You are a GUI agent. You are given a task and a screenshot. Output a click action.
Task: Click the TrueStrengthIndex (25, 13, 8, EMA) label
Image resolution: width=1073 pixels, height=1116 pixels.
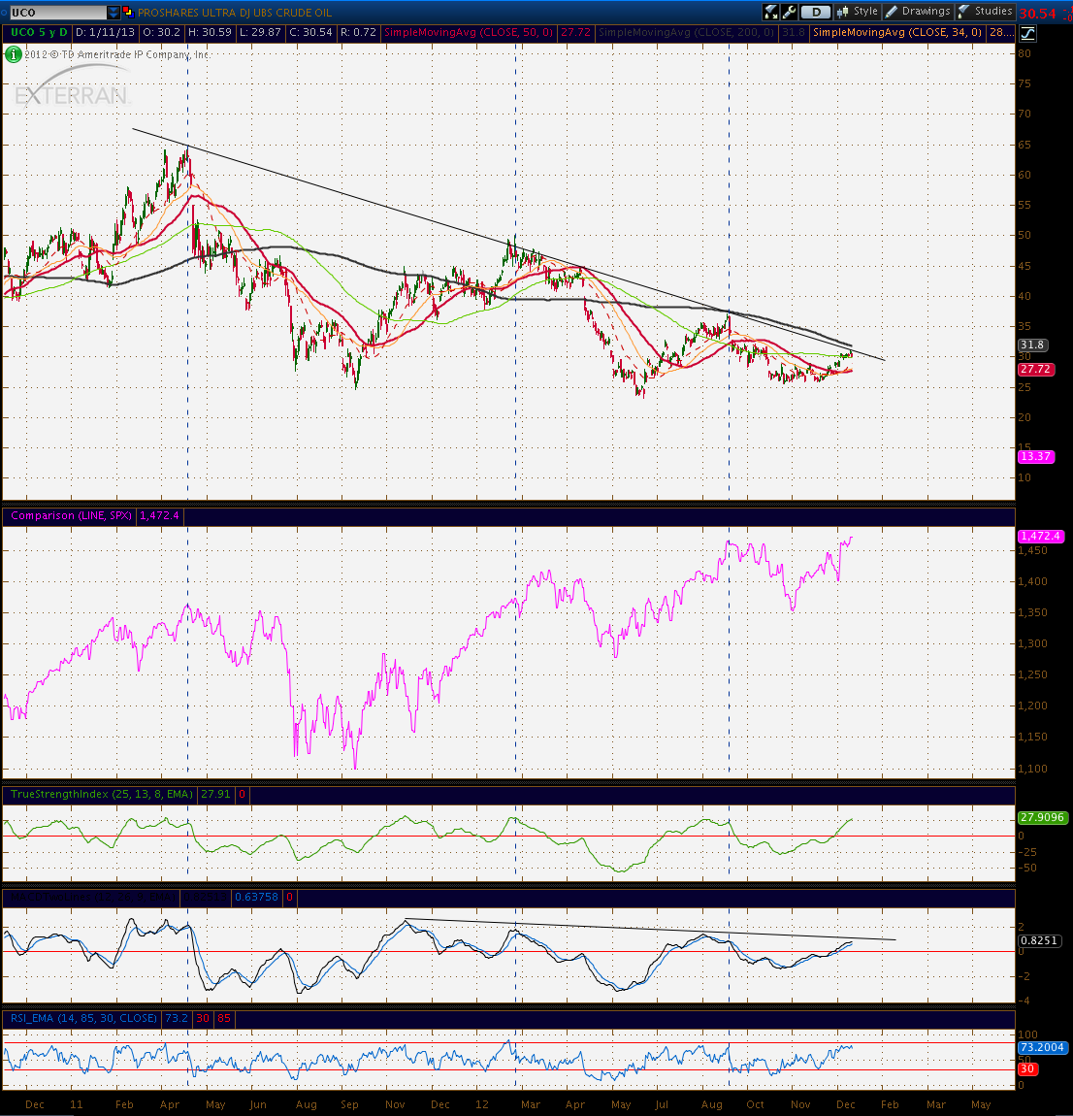click(x=102, y=794)
